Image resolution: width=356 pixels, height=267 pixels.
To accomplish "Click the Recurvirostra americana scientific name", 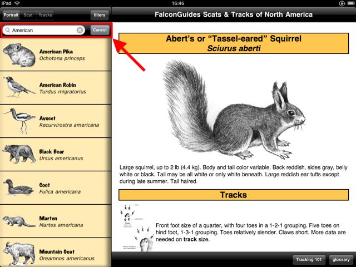I will pos(69,125).
